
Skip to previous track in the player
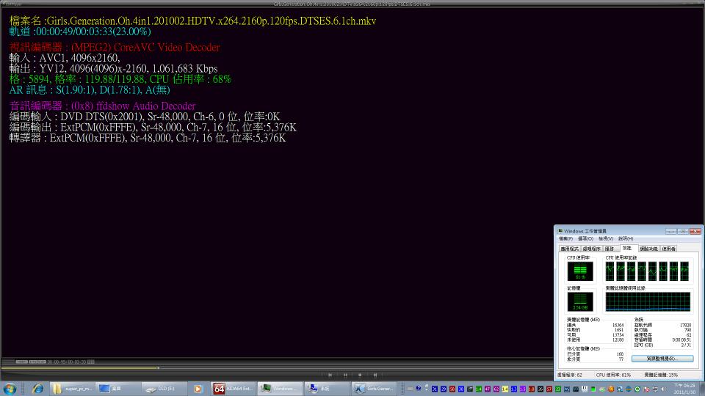pos(330,375)
